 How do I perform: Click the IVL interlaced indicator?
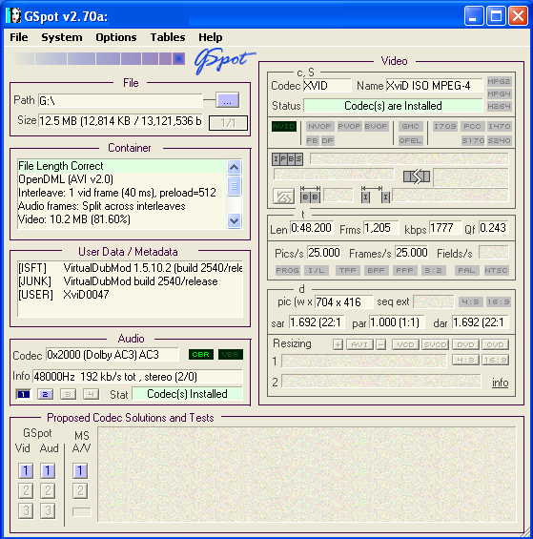[317, 271]
